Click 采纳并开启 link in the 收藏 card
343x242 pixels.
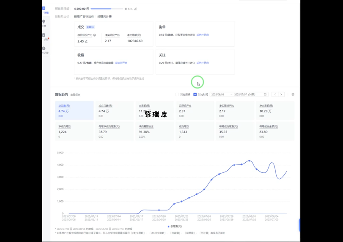tap(121, 62)
